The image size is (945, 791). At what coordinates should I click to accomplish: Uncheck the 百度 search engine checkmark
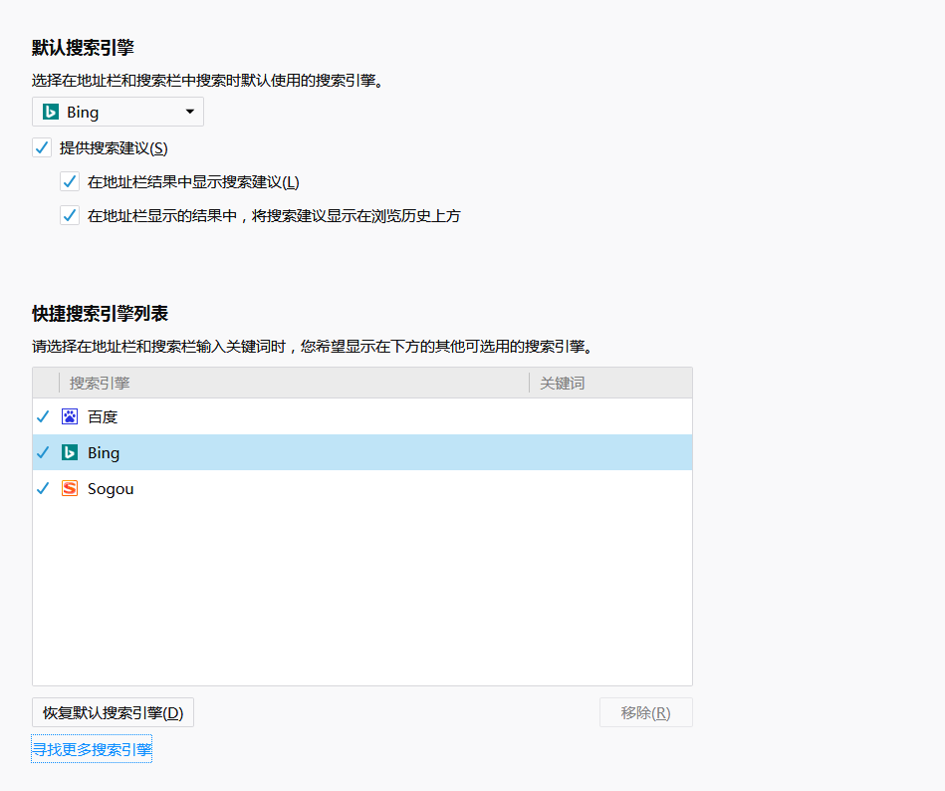[x=43, y=416]
